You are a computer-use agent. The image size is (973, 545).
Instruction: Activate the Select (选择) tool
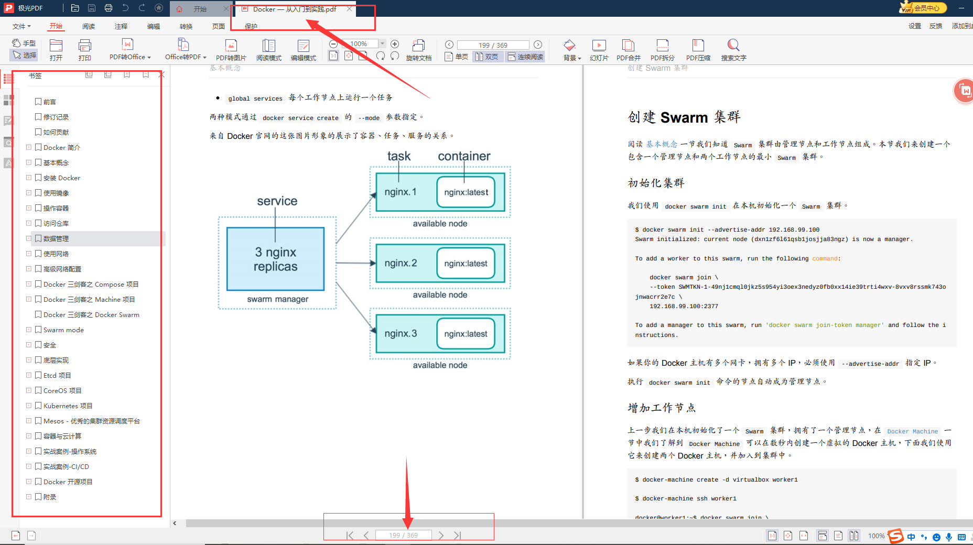click(x=24, y=55)
